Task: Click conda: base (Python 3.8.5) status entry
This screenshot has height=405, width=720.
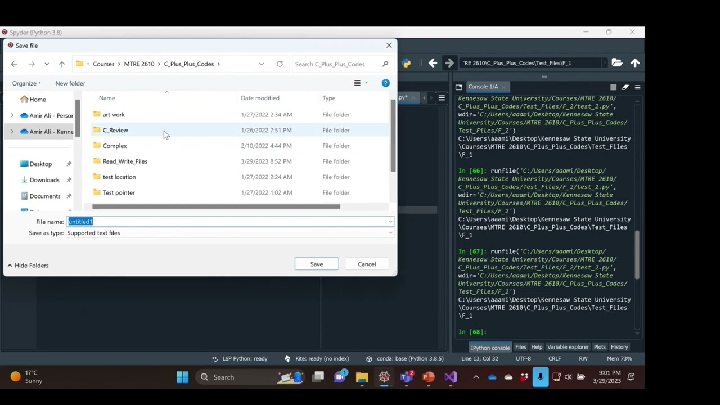Action: coord(404,359)
